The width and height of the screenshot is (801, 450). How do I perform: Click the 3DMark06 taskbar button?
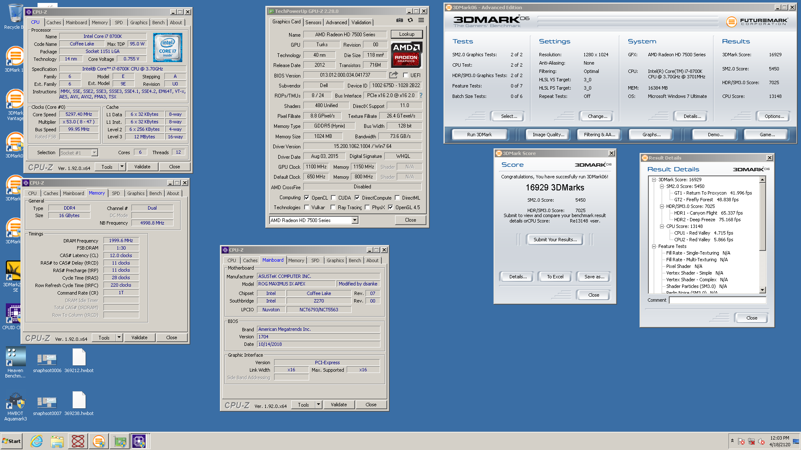pyautogui.click(x=99, y=441)
